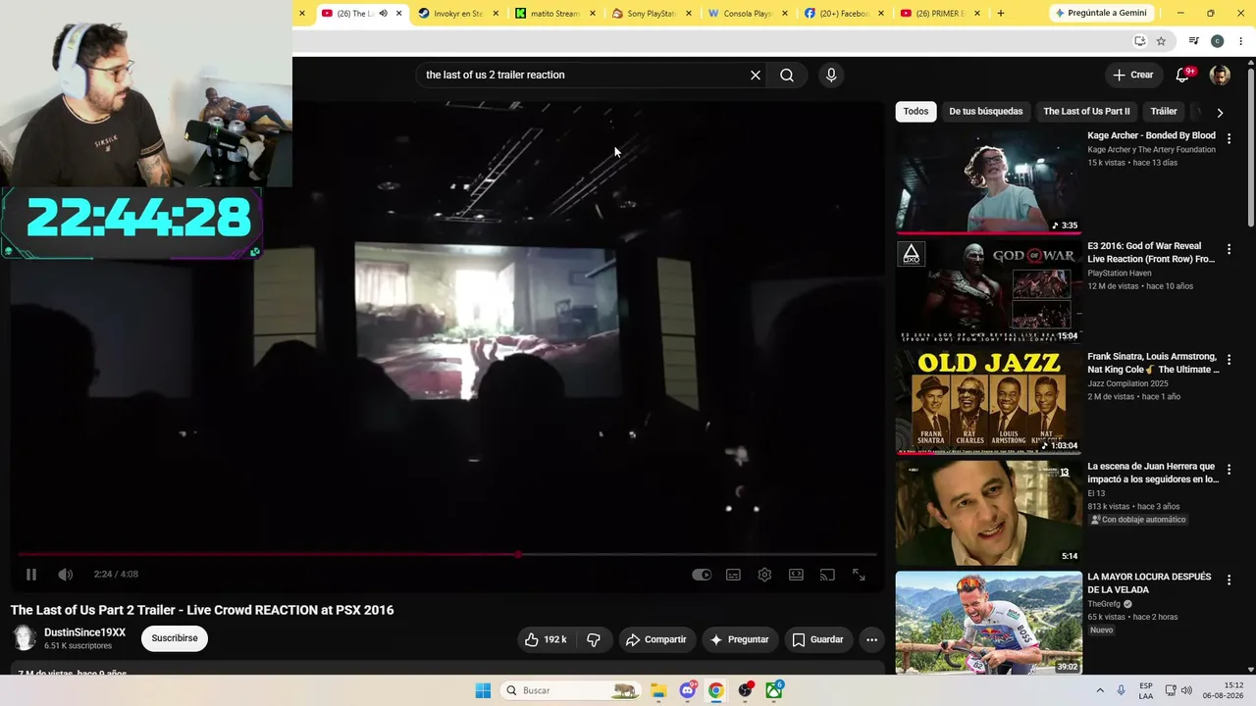Open more actions ellipsis below the video
1256x706 pixels.
coord(871,639)
